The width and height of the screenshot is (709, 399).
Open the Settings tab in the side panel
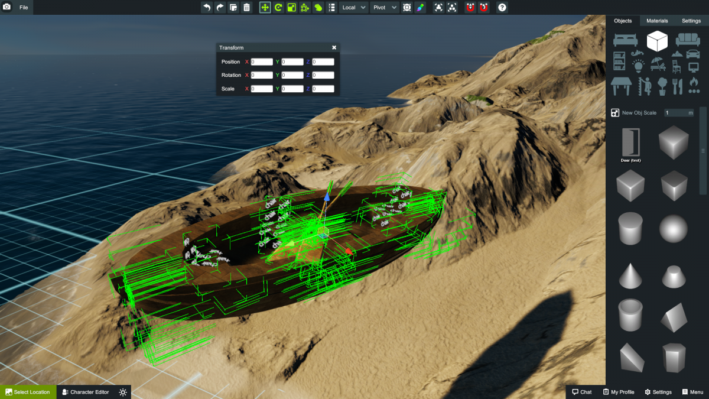[691, 20]
